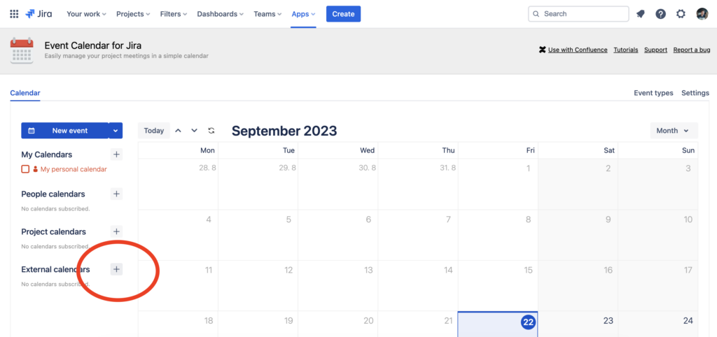The height and width of the screenshot is (337, 717).
Task: Open the Jira settings gear icon
Action: coord(681,14)
